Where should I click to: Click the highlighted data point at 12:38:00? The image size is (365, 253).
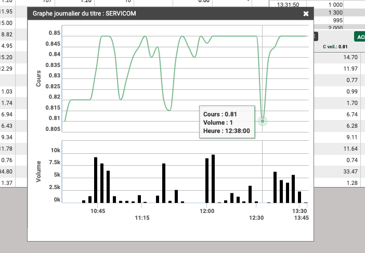(x=263, y=121)
